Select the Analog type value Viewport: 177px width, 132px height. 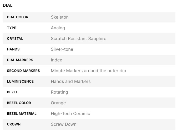click(x=58, y=28)
